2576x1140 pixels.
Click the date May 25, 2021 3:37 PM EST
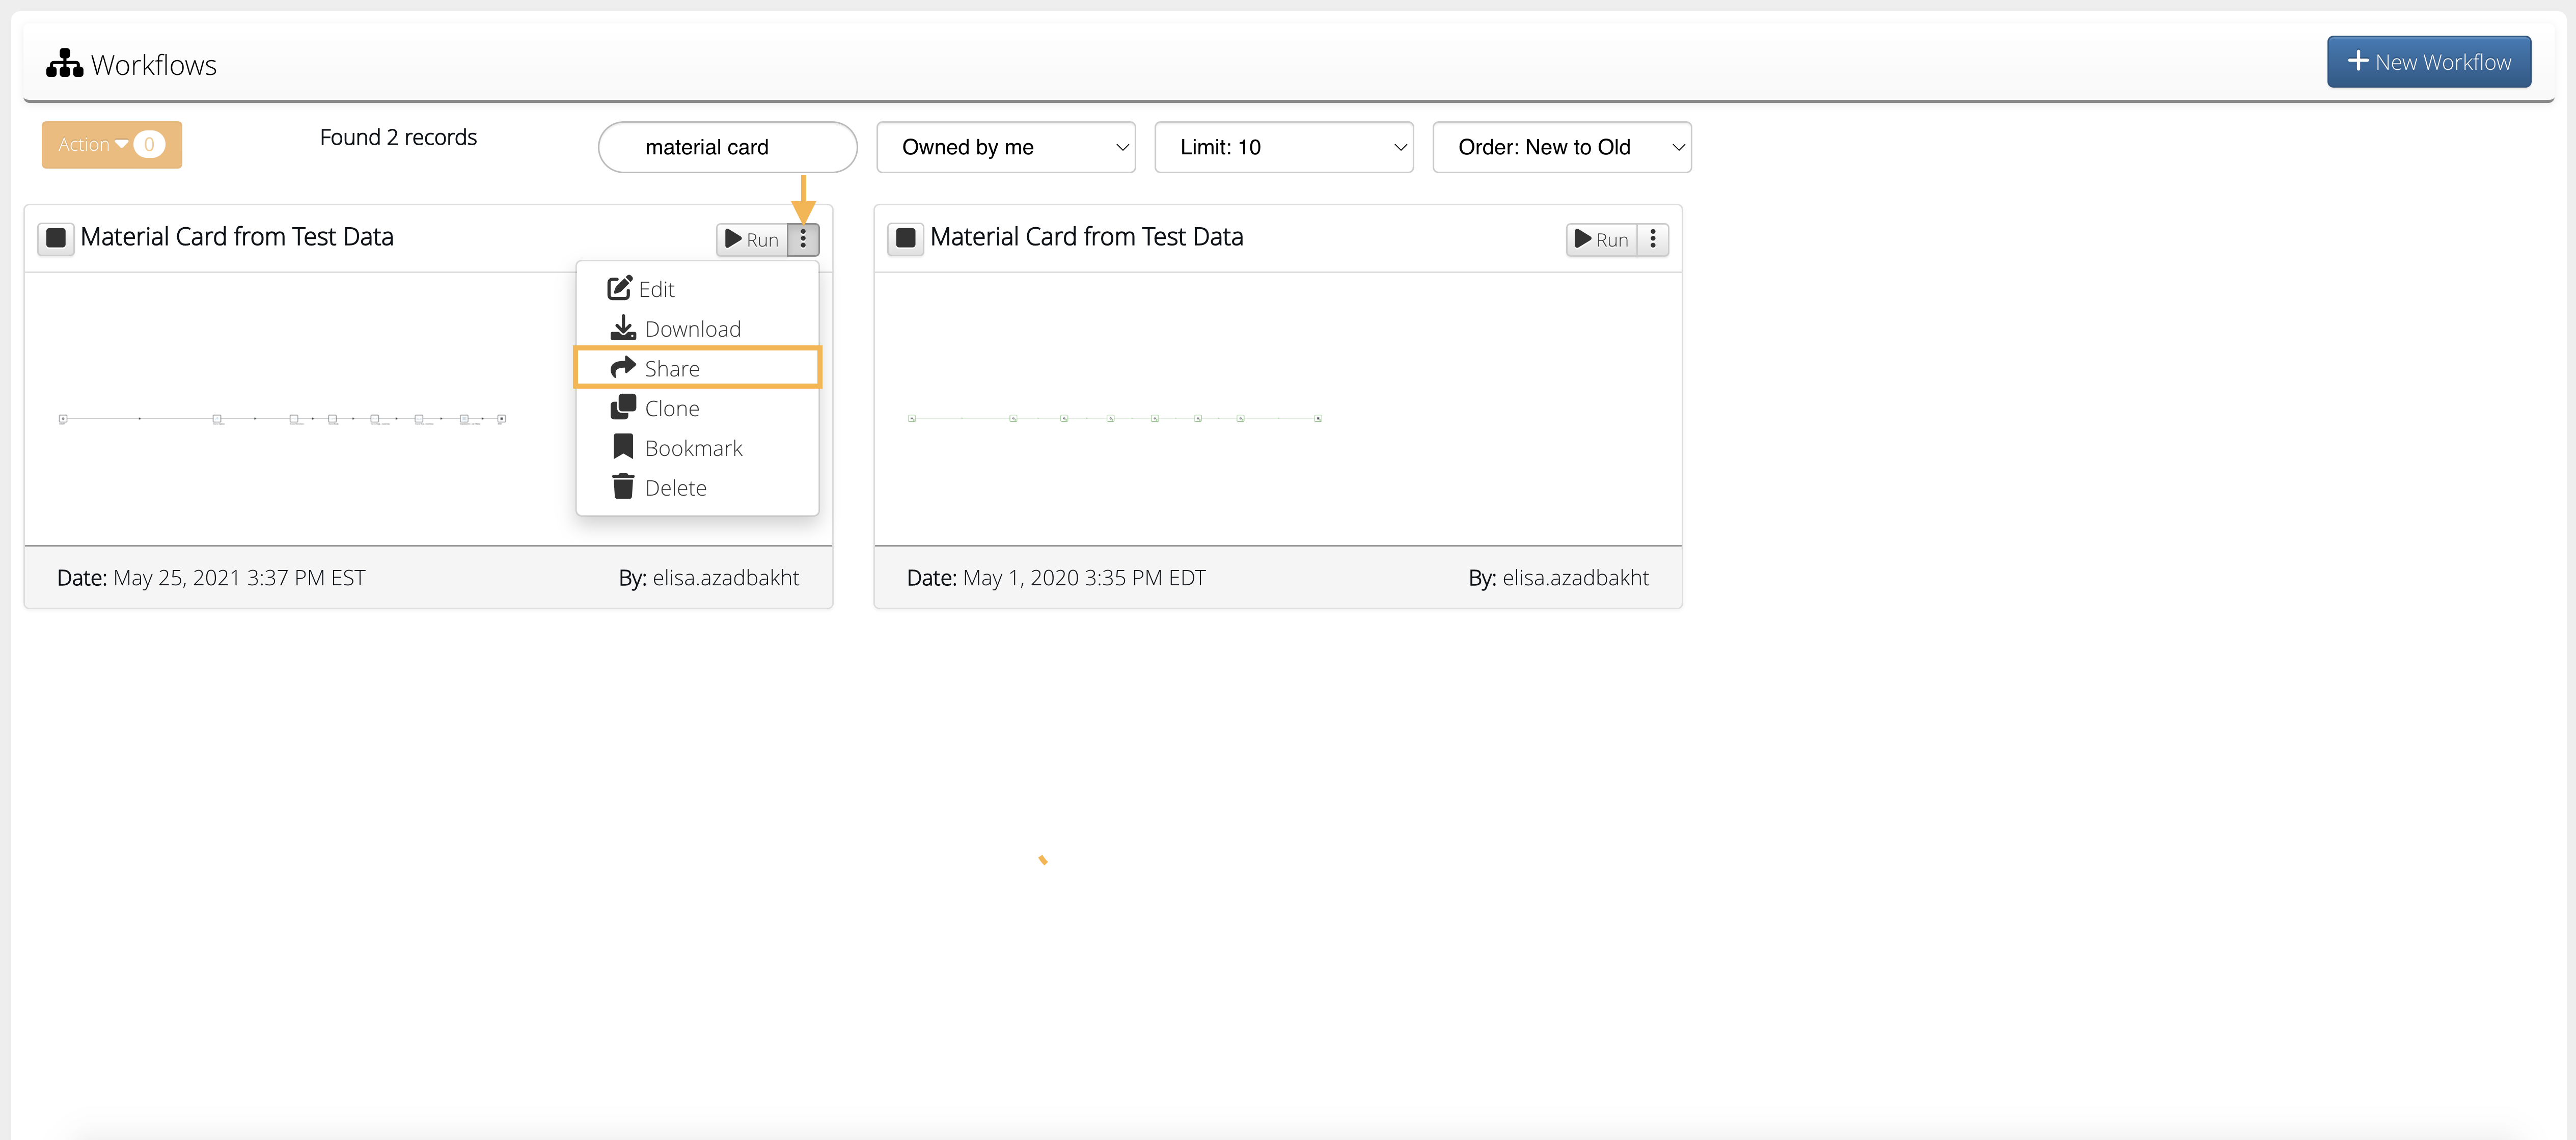239,578
